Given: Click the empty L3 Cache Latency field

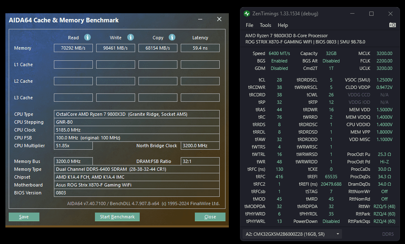Looking at the screenshot, I should tap(200, 98).
